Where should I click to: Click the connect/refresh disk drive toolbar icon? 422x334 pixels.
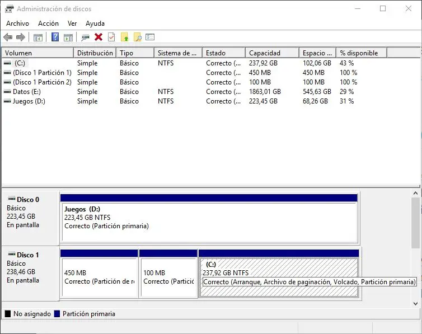coord(85,37)
